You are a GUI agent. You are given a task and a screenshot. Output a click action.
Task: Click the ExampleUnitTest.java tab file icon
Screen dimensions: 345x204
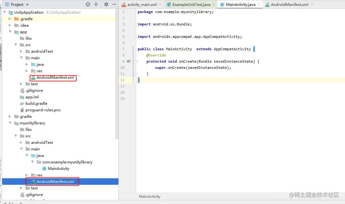169,4
